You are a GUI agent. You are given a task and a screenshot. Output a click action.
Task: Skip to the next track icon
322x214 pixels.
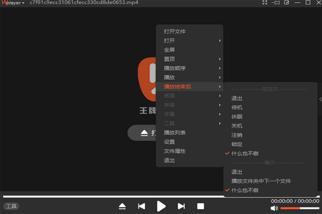181,206
